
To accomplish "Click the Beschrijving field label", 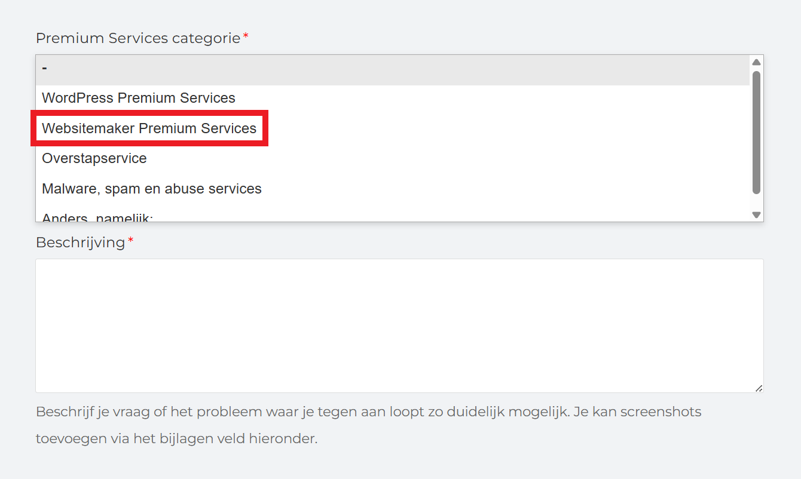I will [x=81, y=242].
